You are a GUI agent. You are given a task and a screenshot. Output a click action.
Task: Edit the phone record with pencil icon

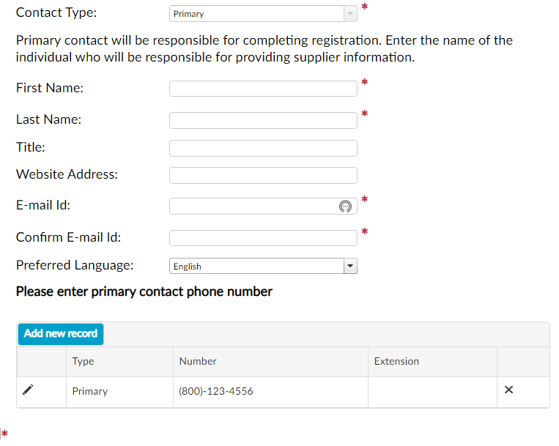click(28, 390)
